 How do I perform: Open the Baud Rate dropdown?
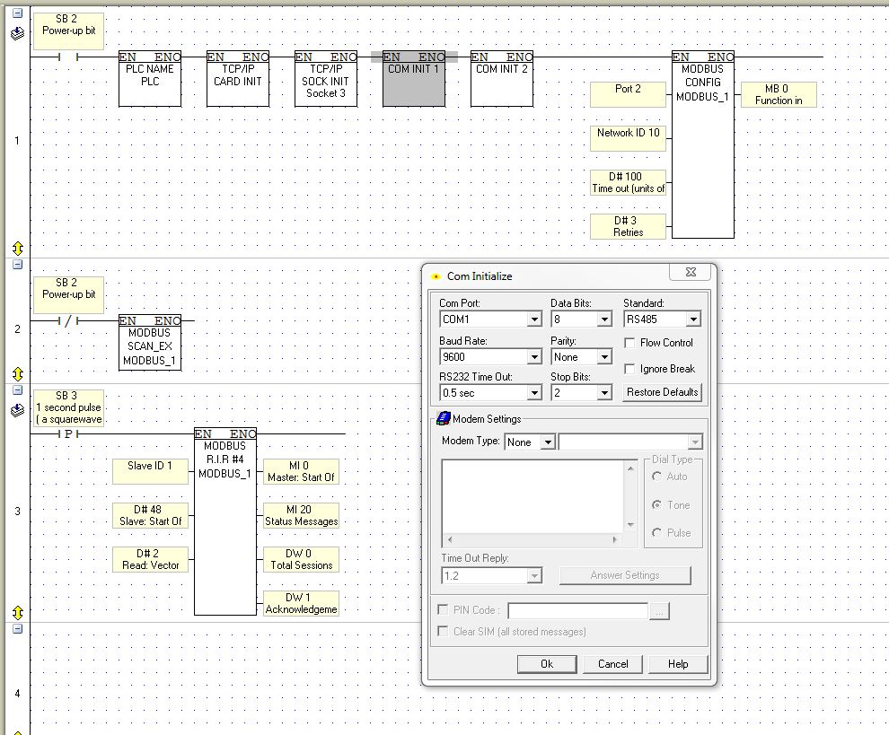click(534, 357)
